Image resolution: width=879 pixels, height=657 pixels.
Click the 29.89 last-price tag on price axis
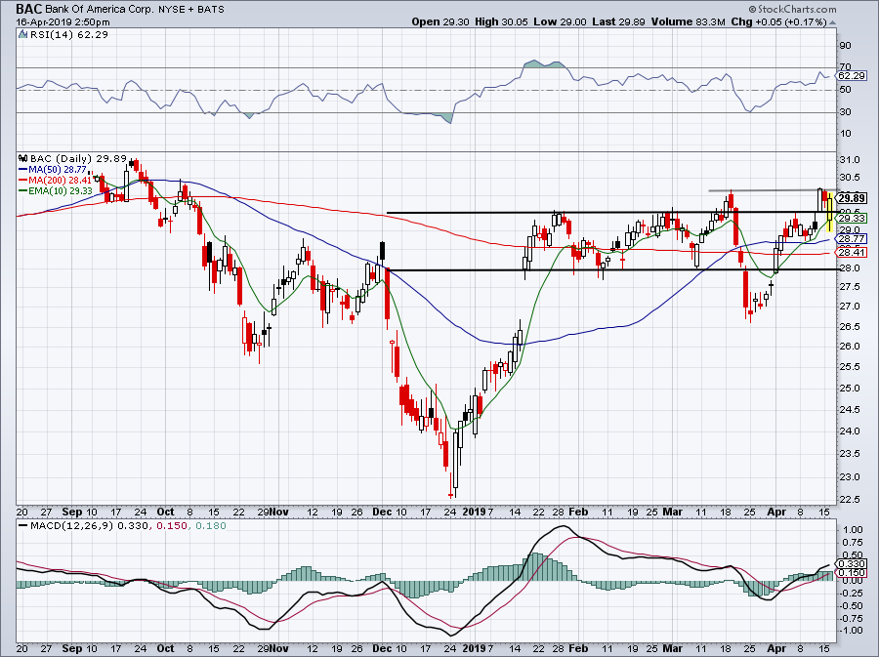point(852,198)
